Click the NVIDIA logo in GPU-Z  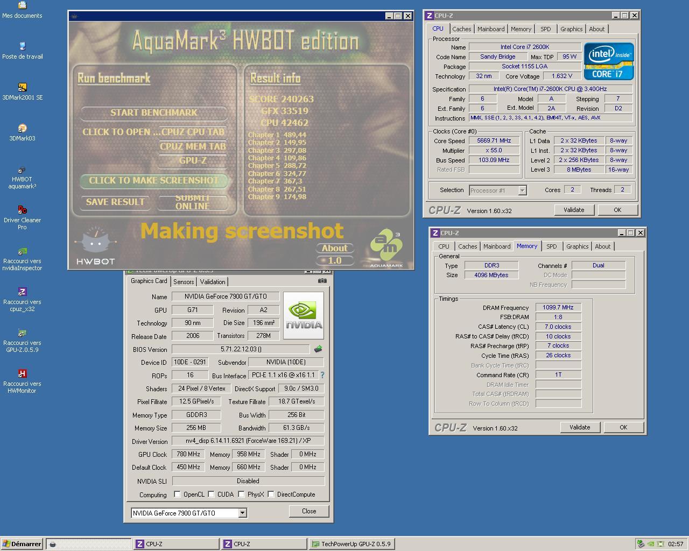tap(304, 315)
